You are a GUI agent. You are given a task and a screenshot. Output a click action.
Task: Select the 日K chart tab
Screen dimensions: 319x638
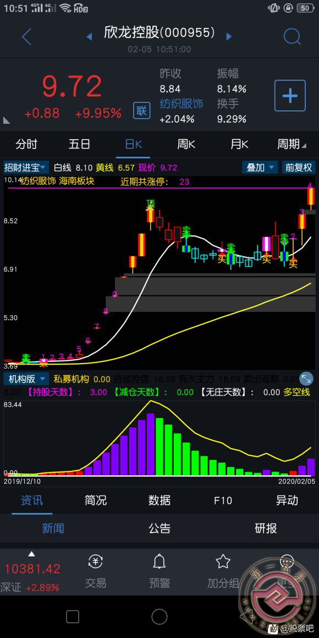134,144
